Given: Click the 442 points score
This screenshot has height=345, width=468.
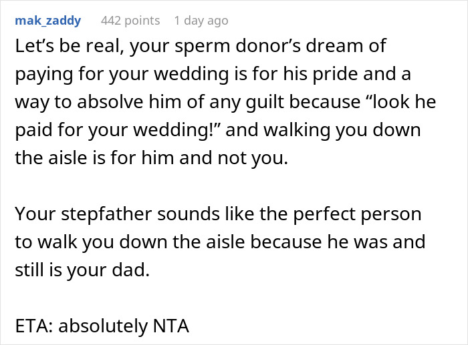Looking at the screenshot, I should click(130, 20).
